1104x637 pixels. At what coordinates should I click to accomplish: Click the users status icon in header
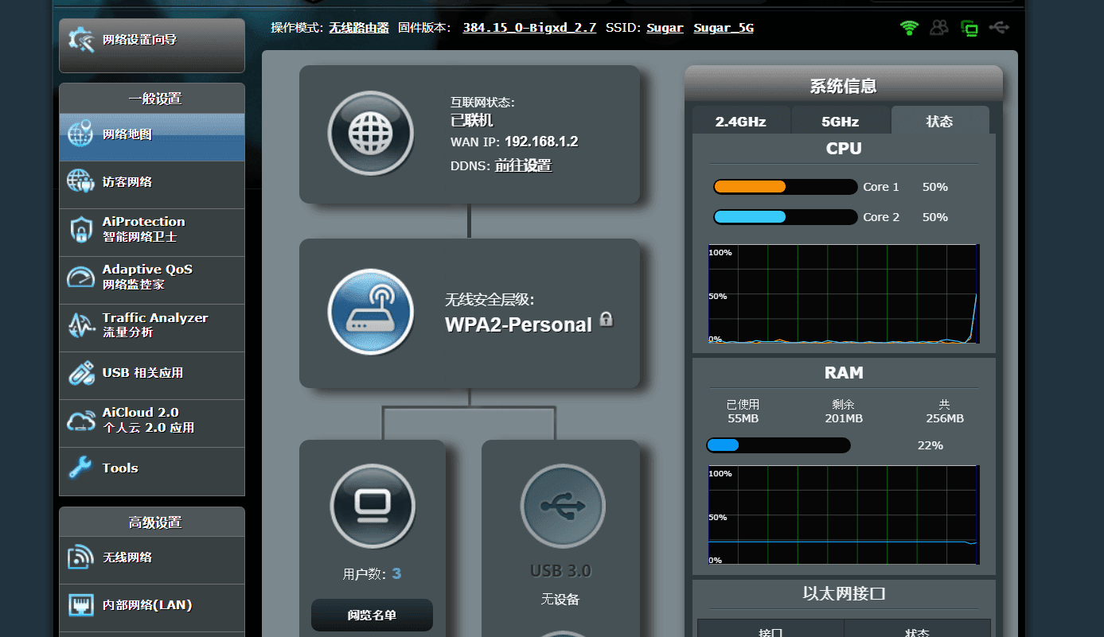point(939,28)
